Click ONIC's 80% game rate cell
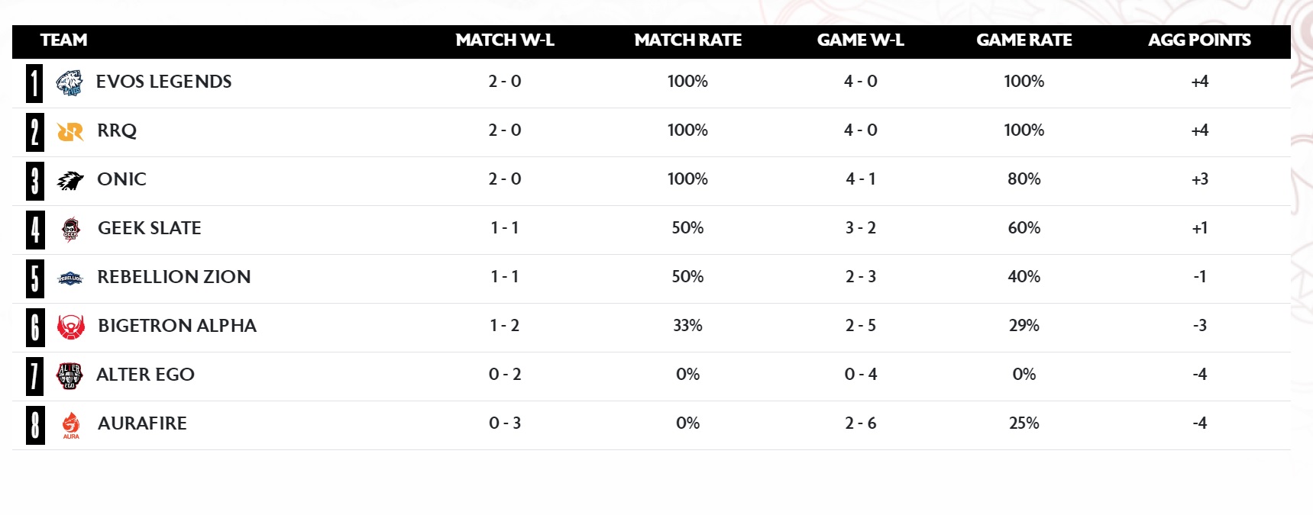This screenshot has width=1313, height=515. [x=1024, y=179]
